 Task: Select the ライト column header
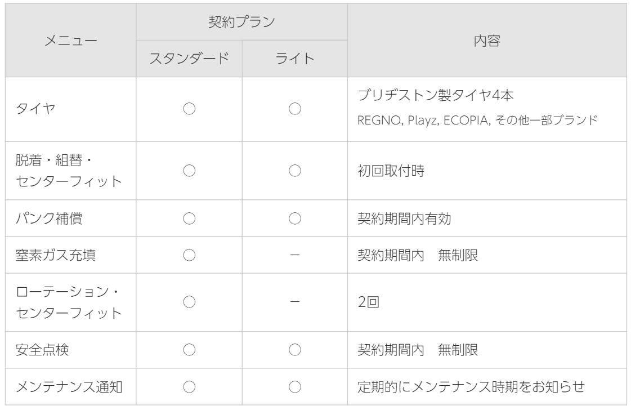tap(294, 59)
